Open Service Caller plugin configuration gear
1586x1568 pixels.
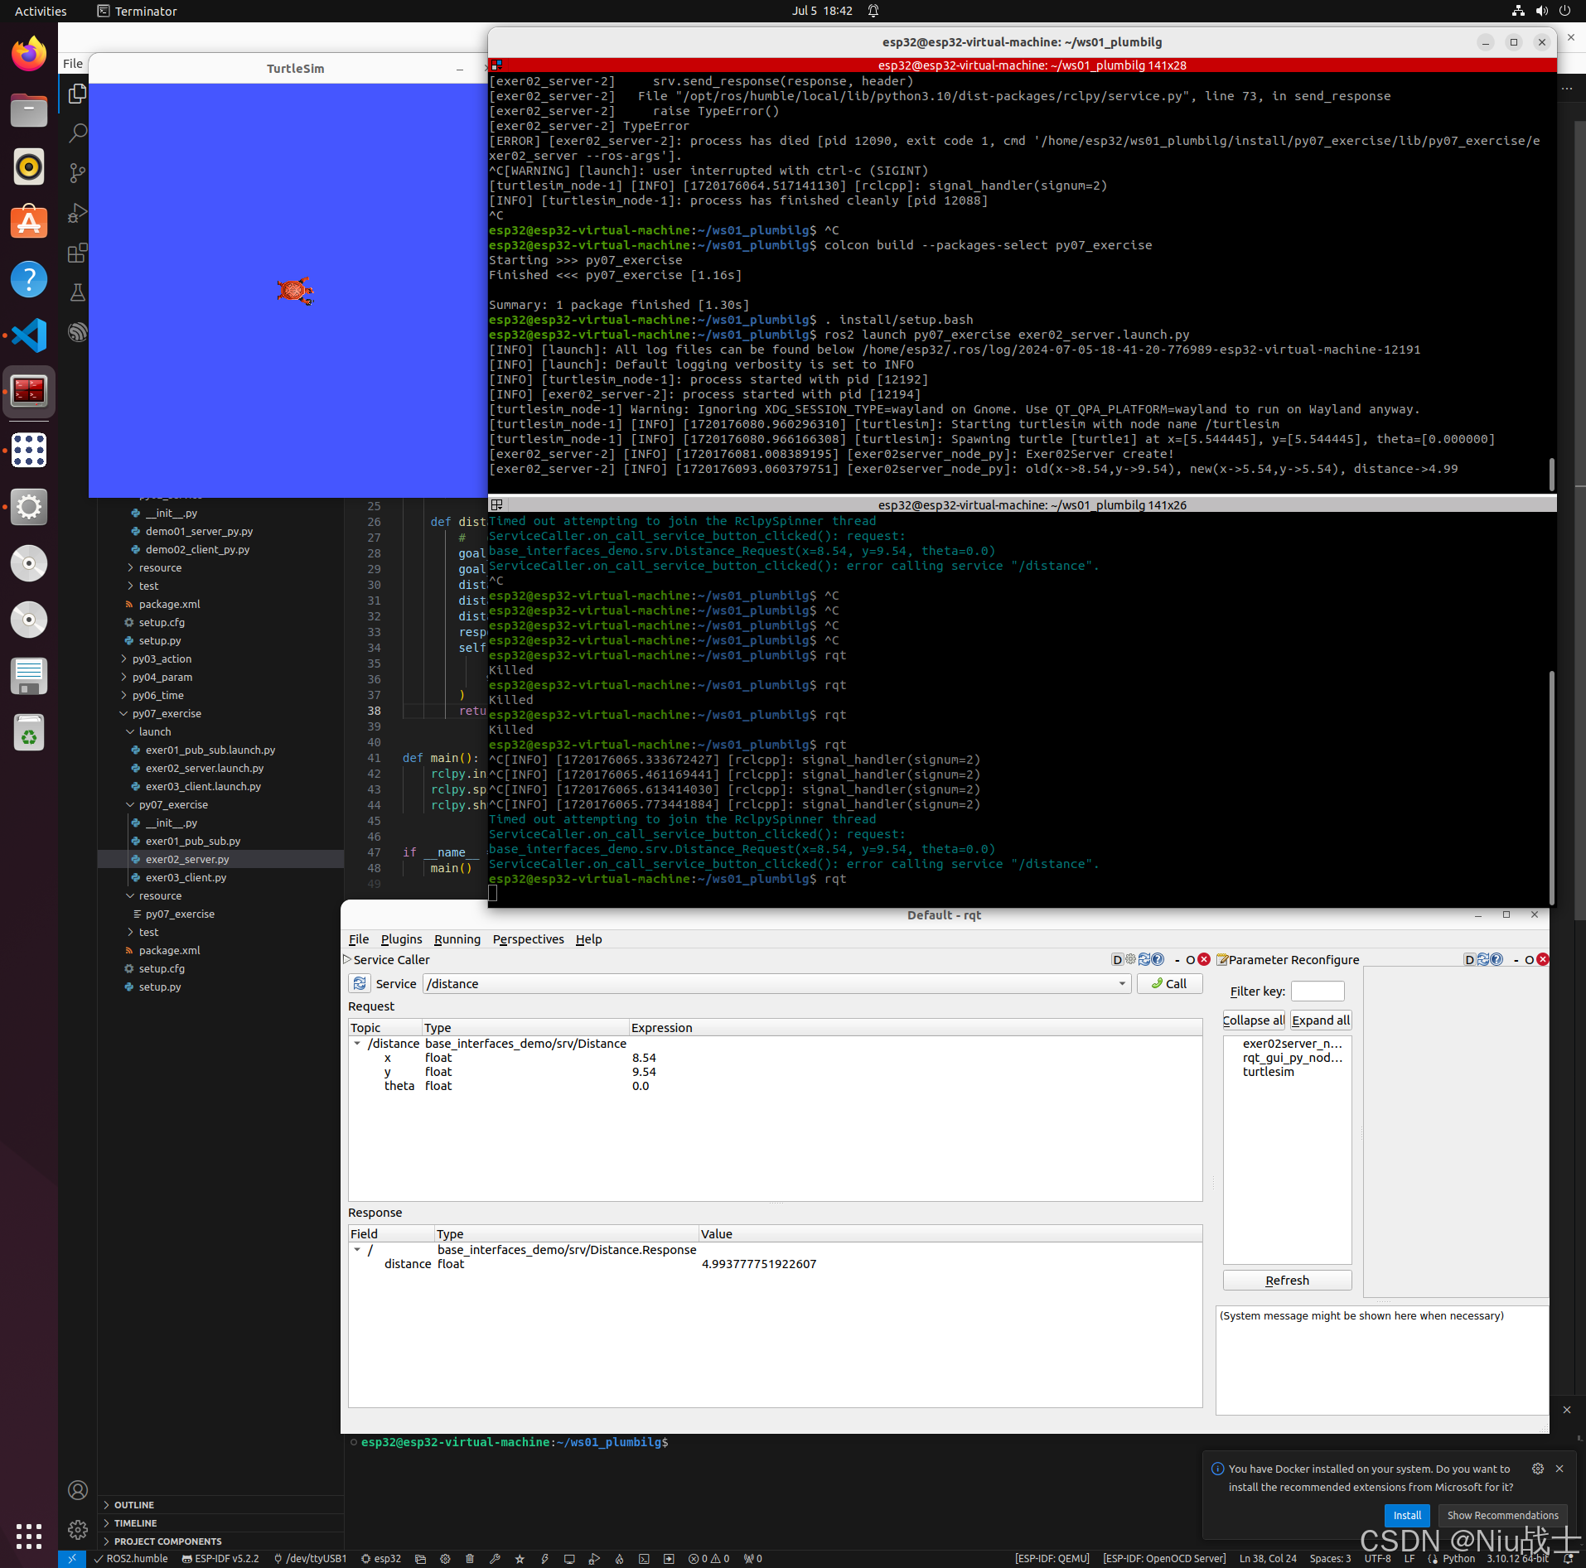coord(1130,959)
